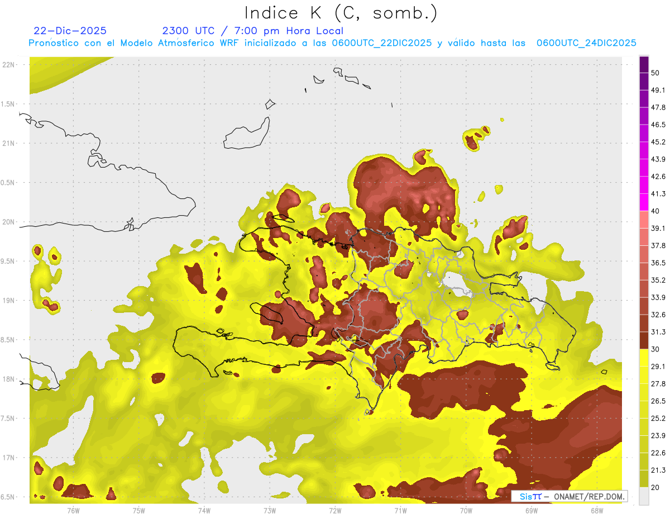This screenshot has height=518, width=670.
Task: Click legend value "47.8"
Action: 658,108
